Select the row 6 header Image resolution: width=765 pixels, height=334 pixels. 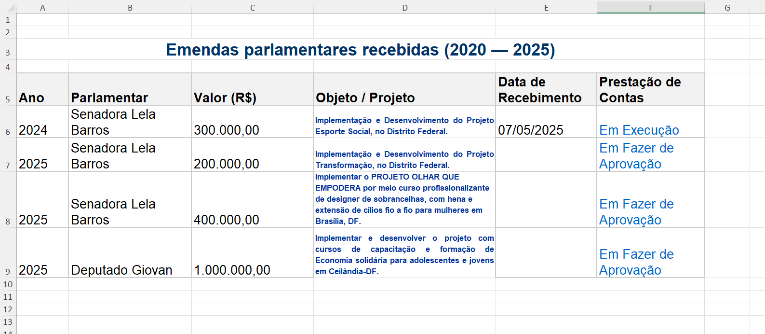[8, 132]
